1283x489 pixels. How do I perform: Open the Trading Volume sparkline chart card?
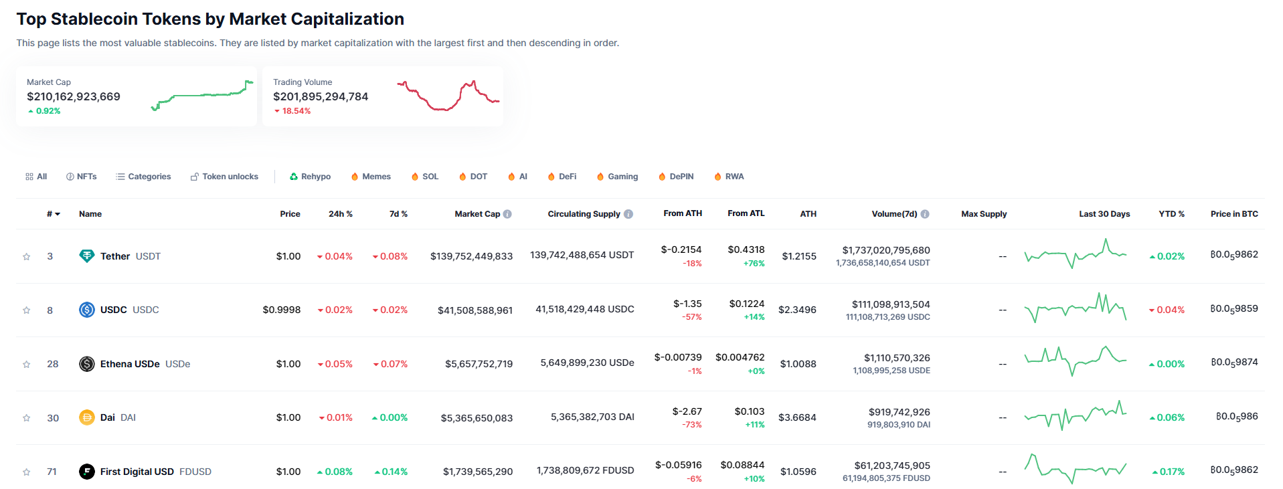click(x=383, y=96)
